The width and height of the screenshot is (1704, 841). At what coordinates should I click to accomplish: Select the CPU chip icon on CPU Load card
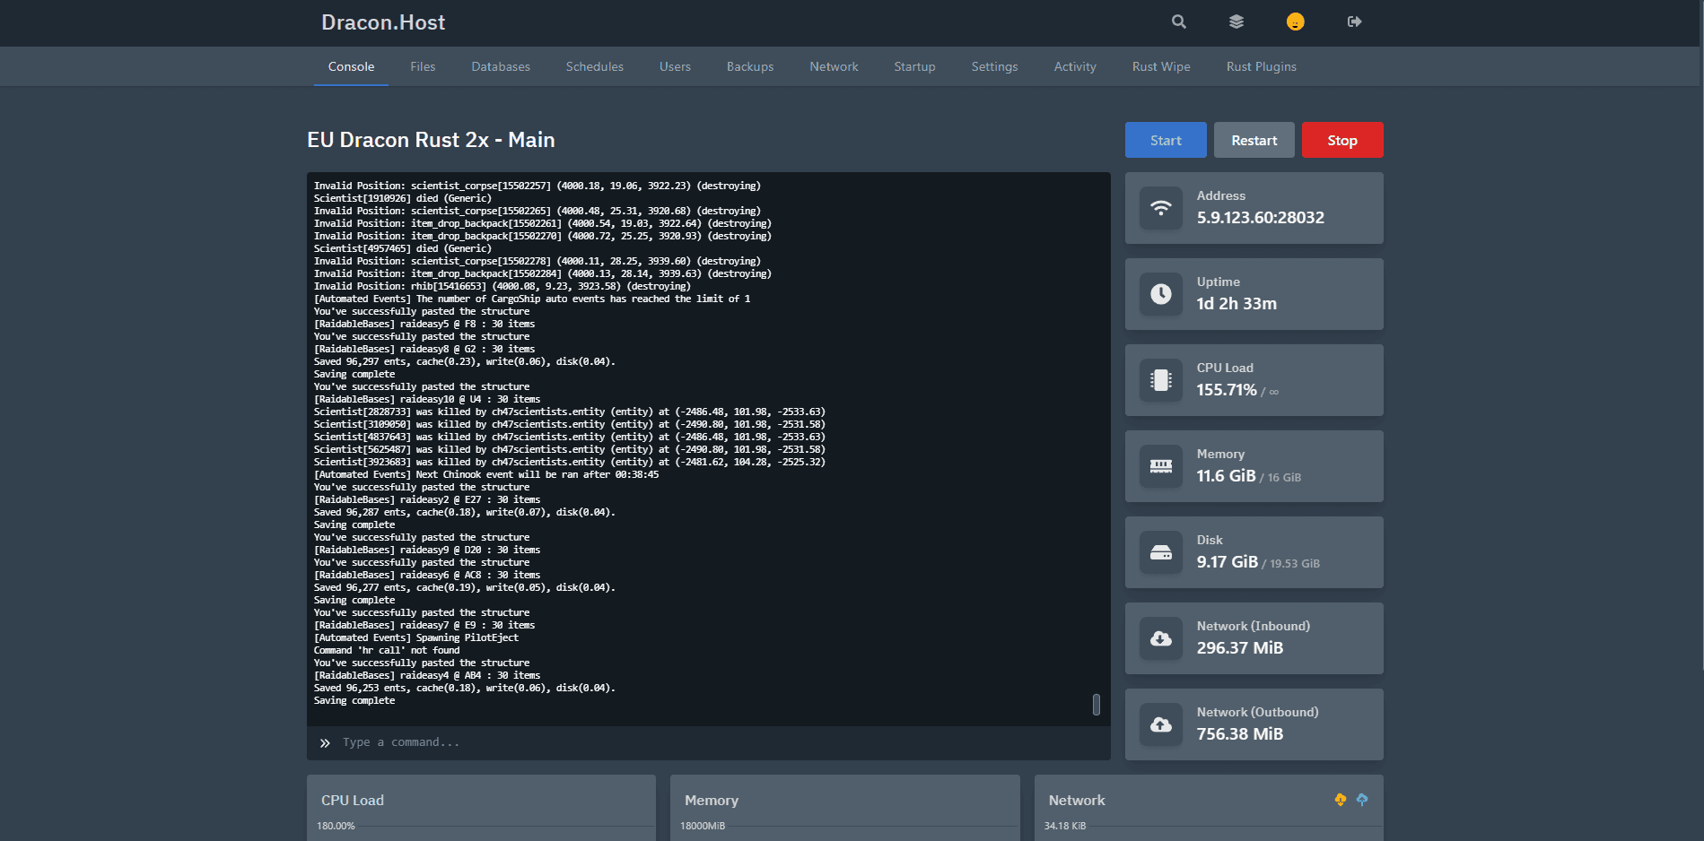[1161, 380]
